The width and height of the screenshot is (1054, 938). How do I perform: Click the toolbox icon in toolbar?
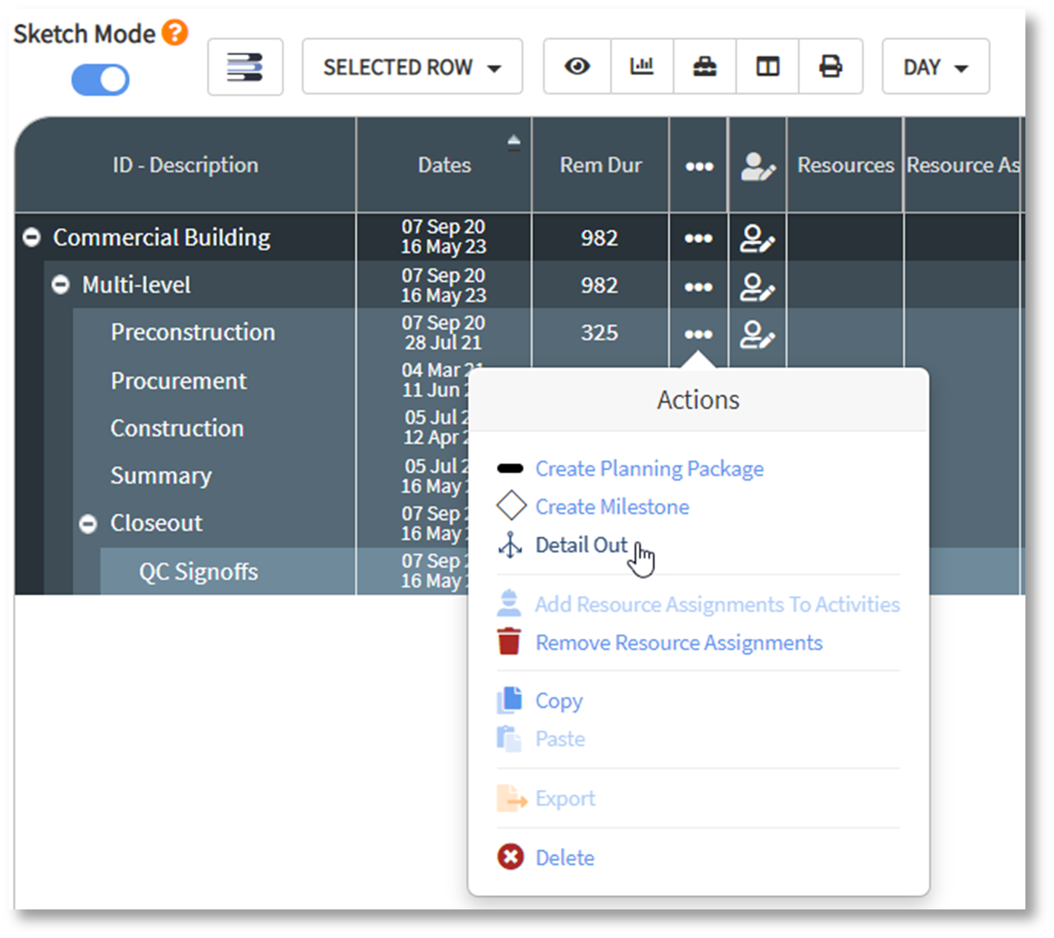(704, 66)
